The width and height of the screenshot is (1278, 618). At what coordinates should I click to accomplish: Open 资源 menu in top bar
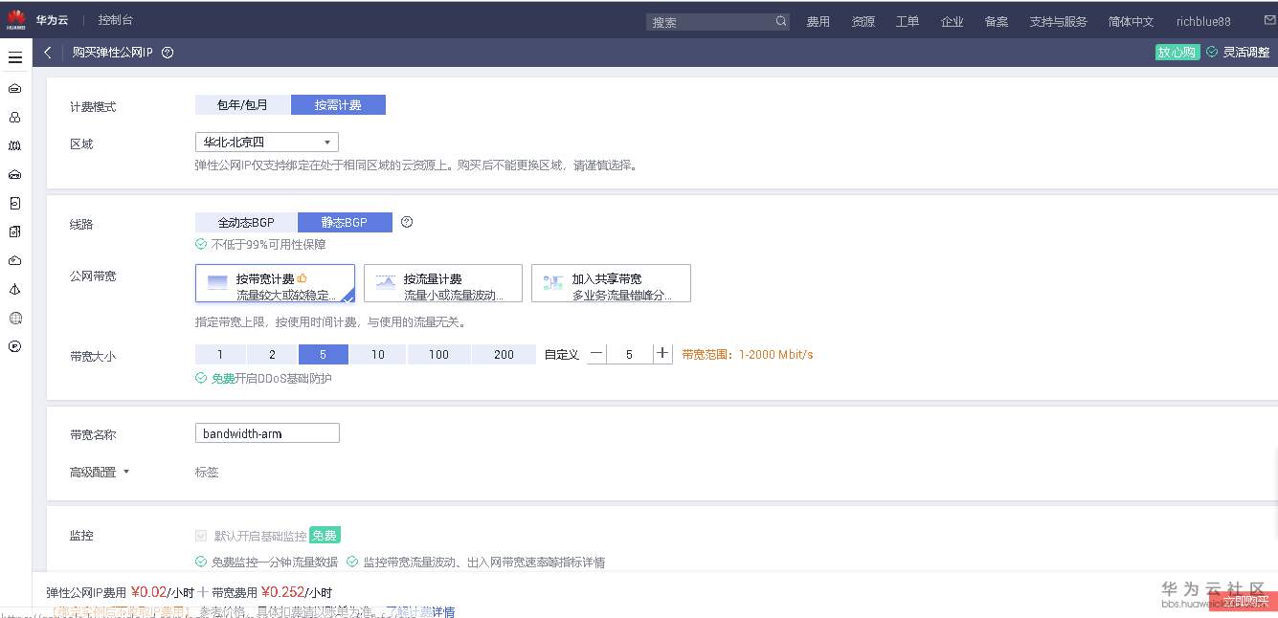(x=863, y=21)
